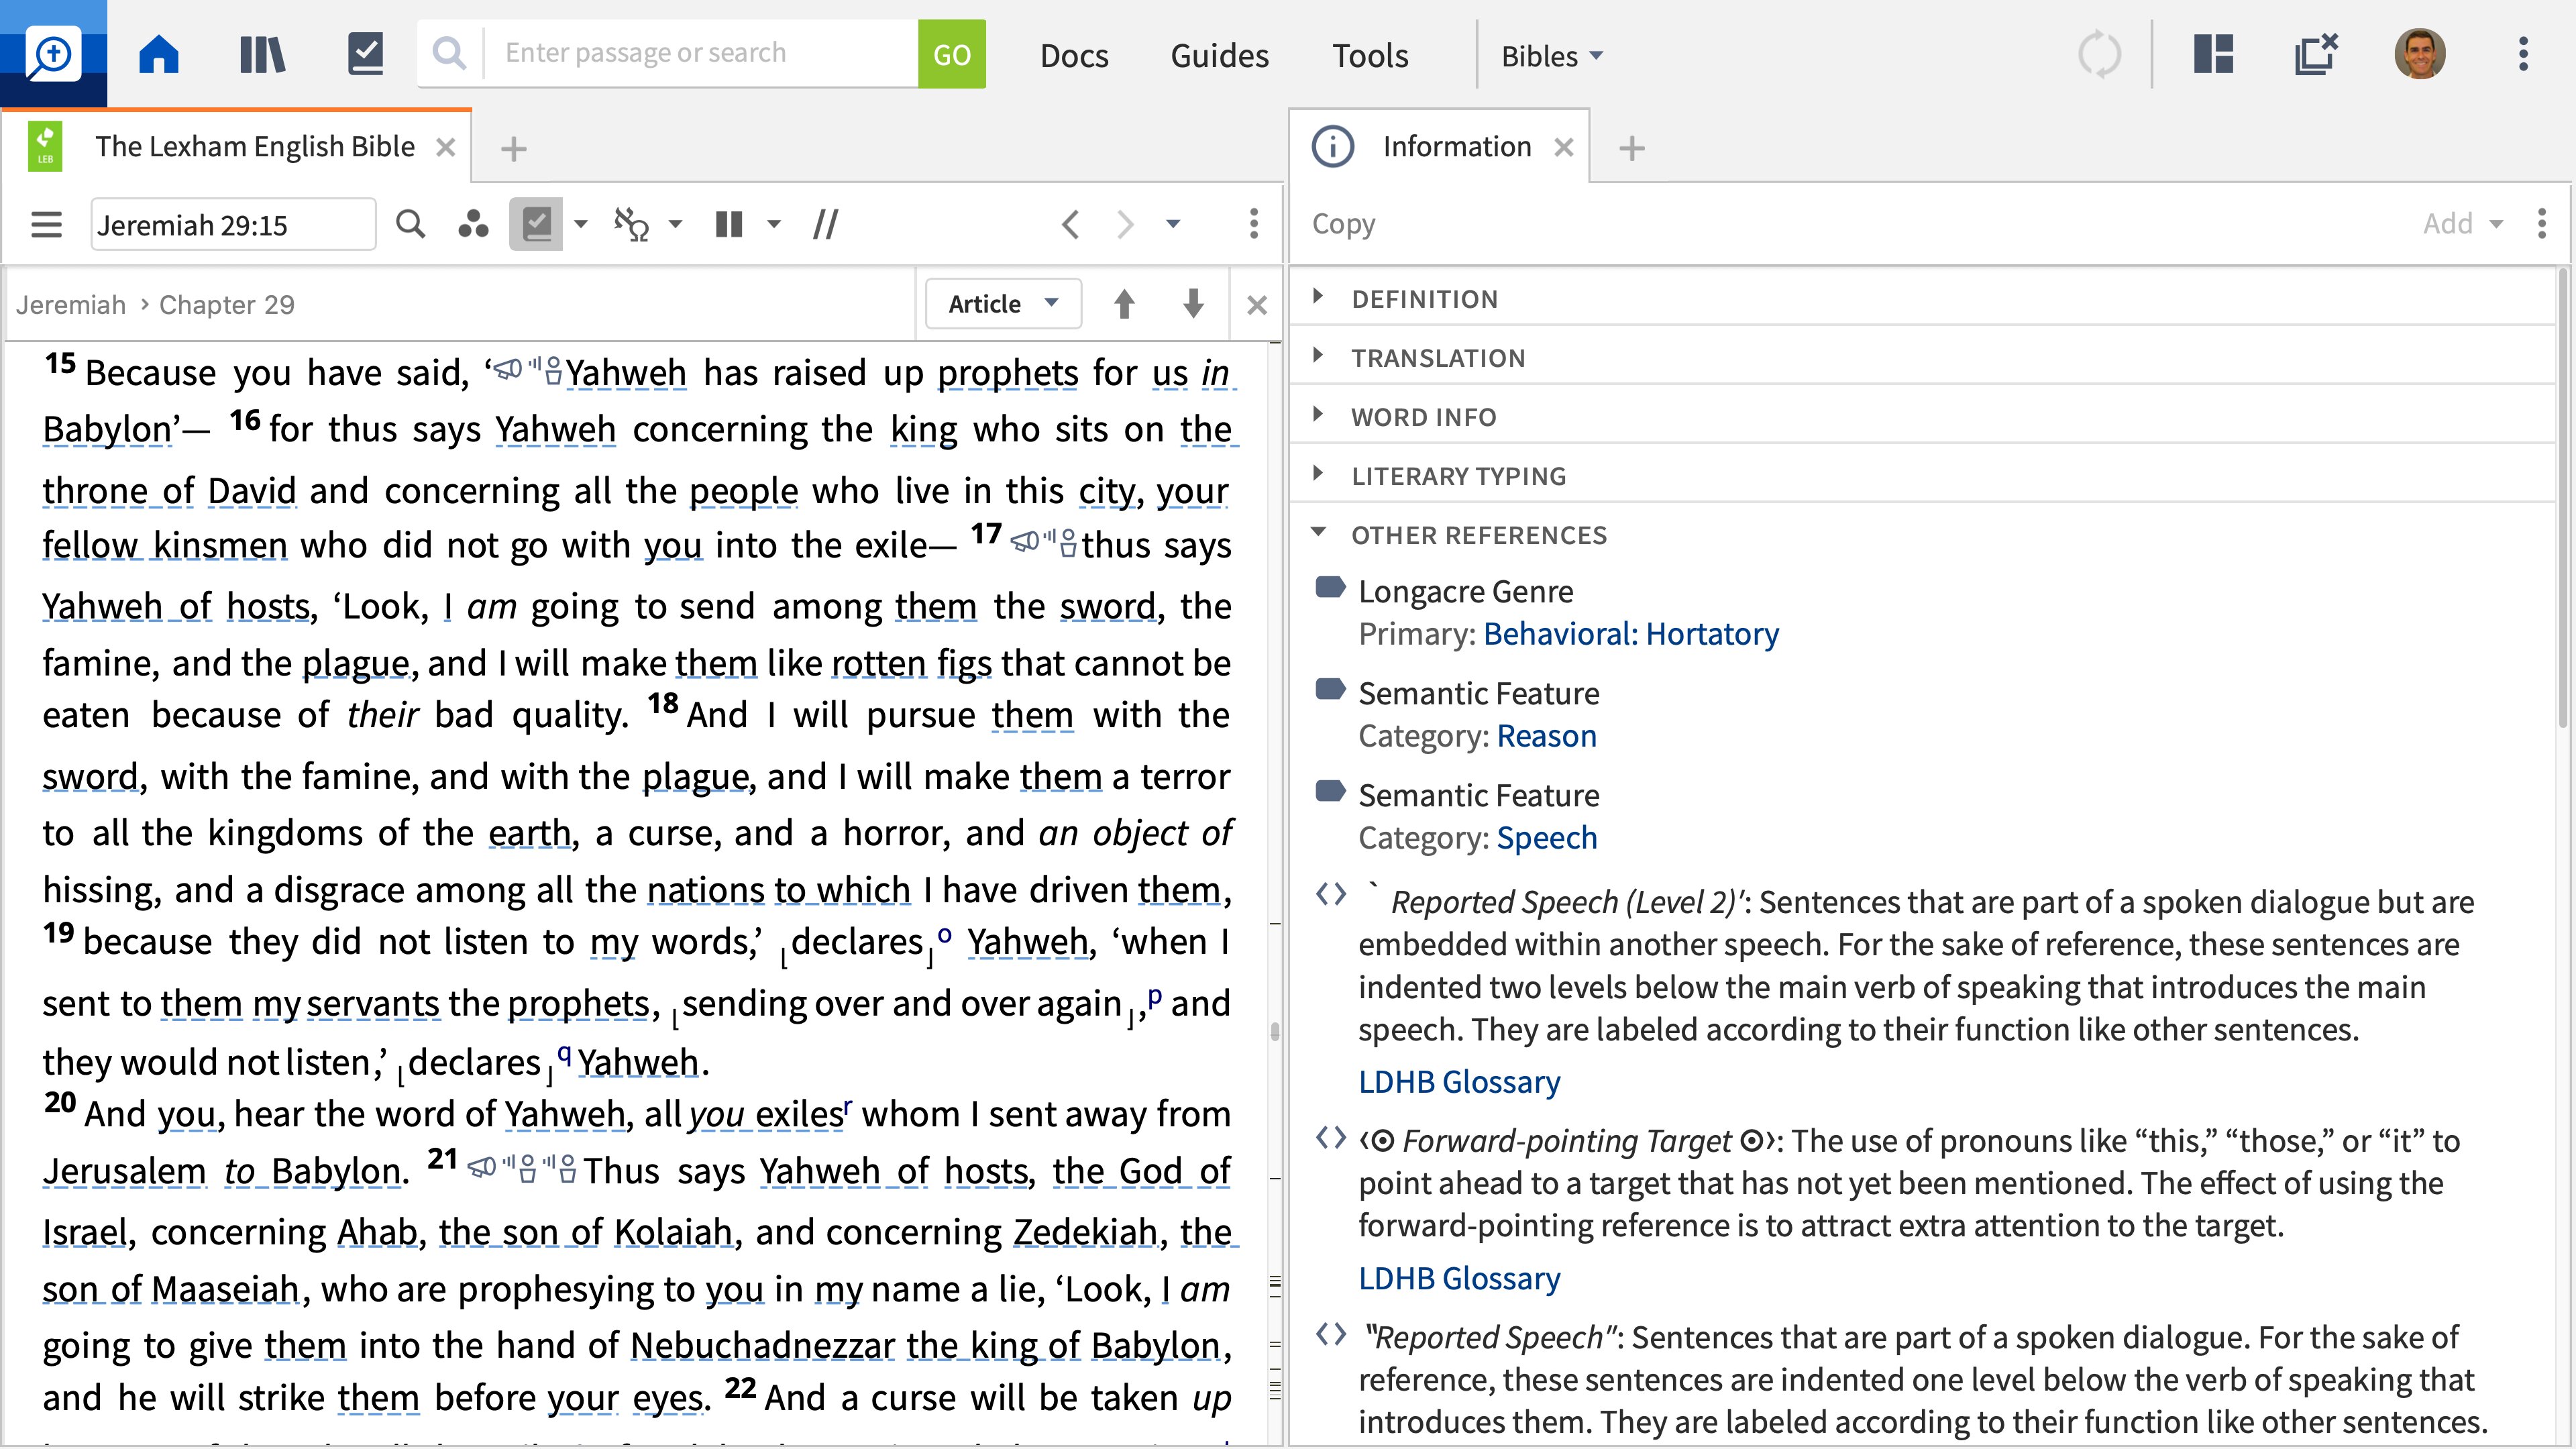Close The Lexham English Bible tab

tap(446, 148)
